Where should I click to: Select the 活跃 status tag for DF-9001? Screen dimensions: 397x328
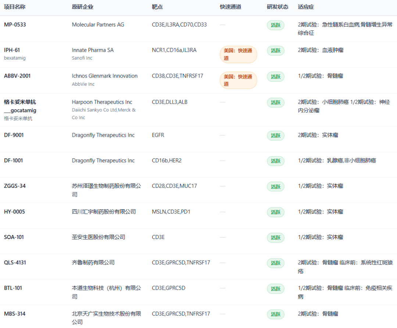tap(275, 136)
